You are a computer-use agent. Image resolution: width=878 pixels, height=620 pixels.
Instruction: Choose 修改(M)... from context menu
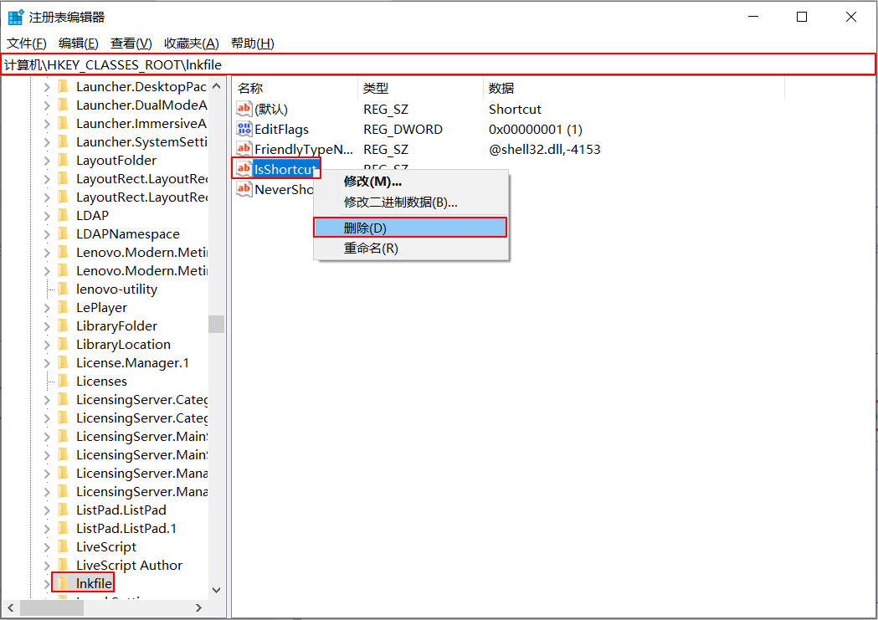click(411, 182)
